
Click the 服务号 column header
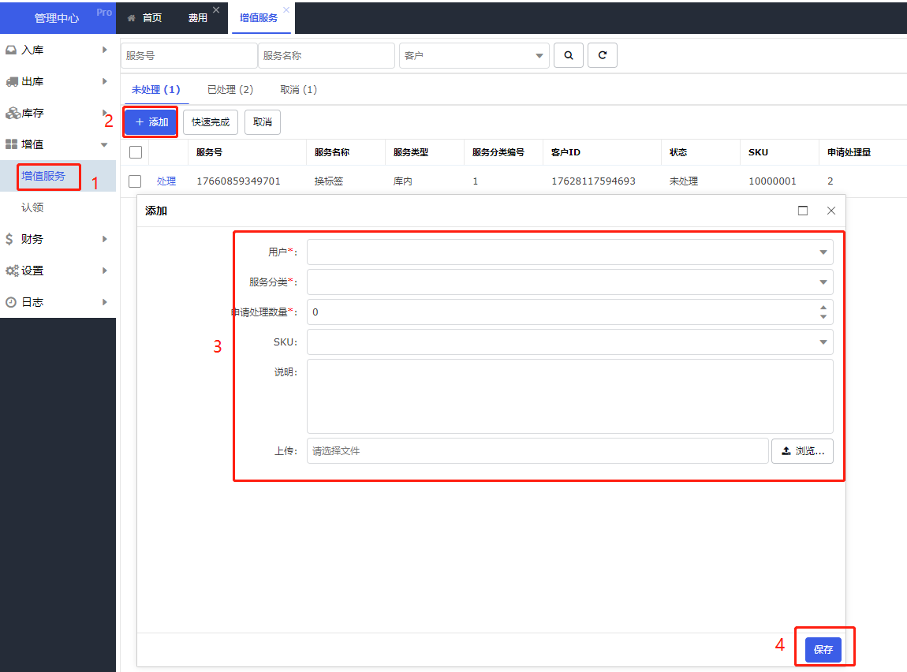coord(209,152)
